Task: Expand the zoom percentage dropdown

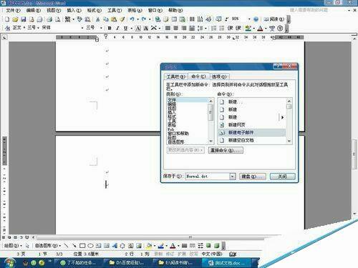Action: tap(249, 19)
